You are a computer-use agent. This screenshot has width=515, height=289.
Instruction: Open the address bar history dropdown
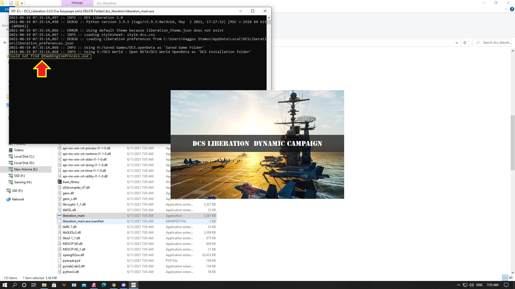(457, 43)
